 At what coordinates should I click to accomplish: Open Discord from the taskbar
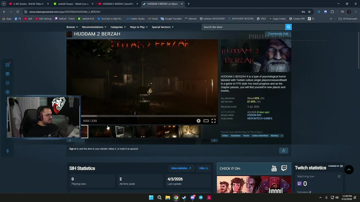[193, 198]
